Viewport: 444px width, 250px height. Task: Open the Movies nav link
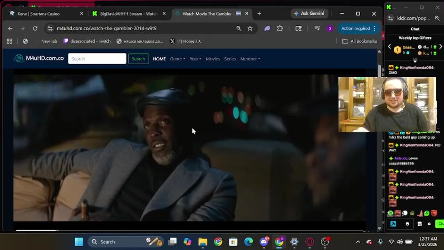(x=213, y=59)
